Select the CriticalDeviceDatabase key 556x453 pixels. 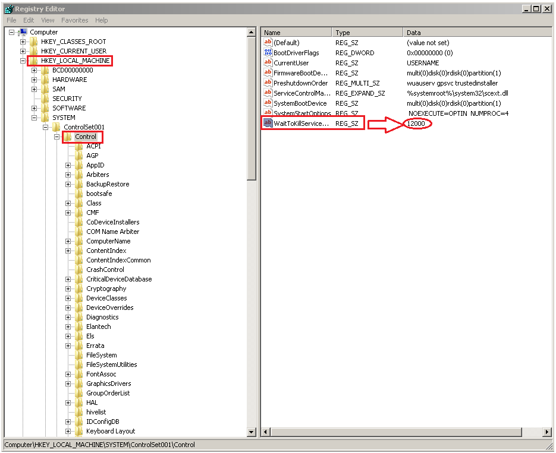click(119, 279)
